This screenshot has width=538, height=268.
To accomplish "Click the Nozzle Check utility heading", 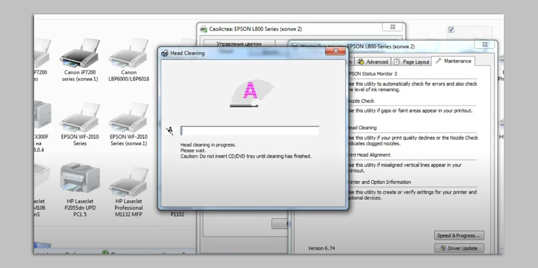I will coord(361,101).
